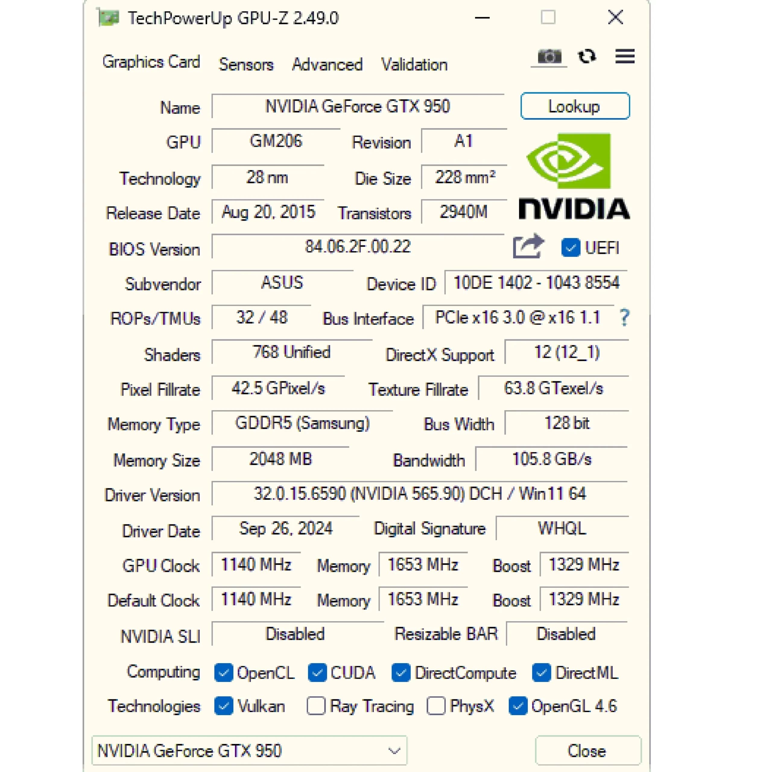Image resolution: width=772 pixels, height=772 pixels.
Task: Click the Lookup button
Action: click(575, 106)
